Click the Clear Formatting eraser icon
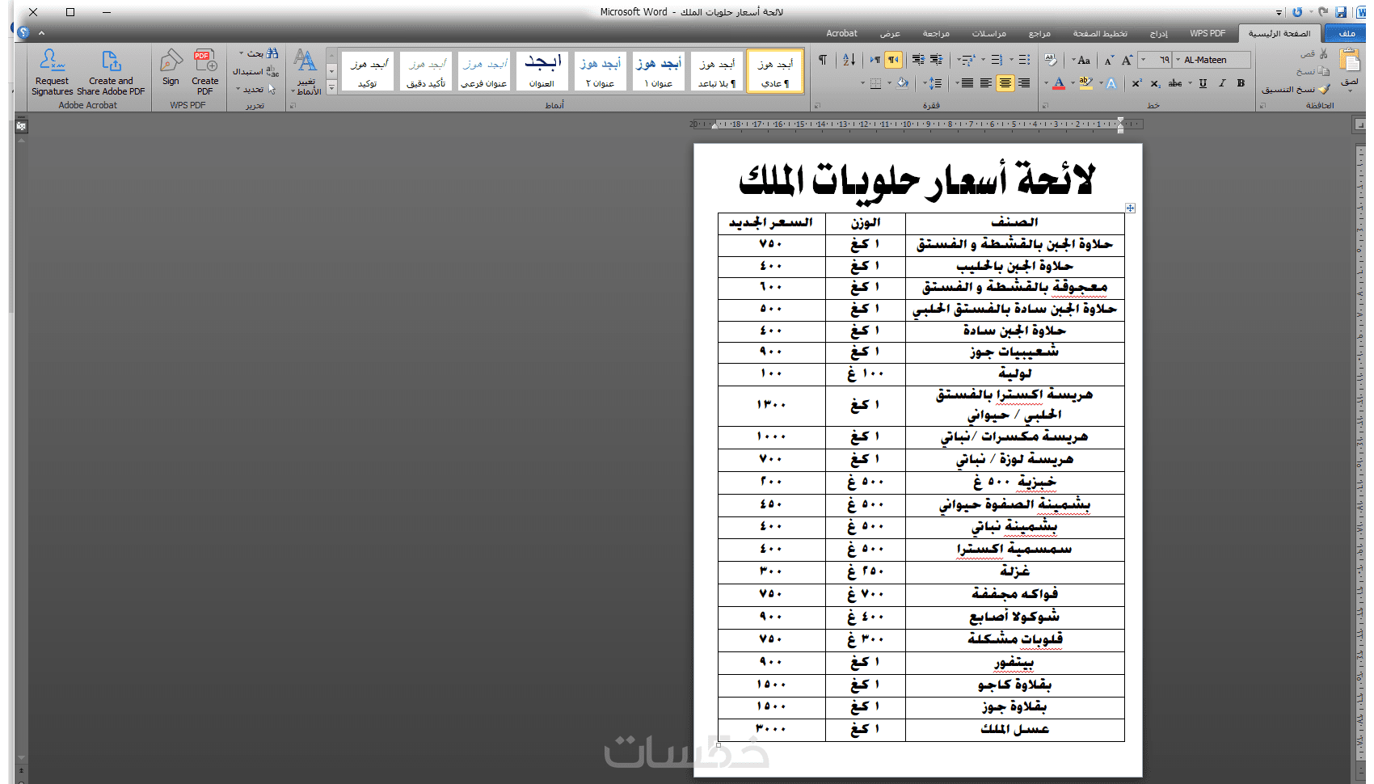Image resolution: width=1374 pixels, height=784 pixels. coord(1050,60)
